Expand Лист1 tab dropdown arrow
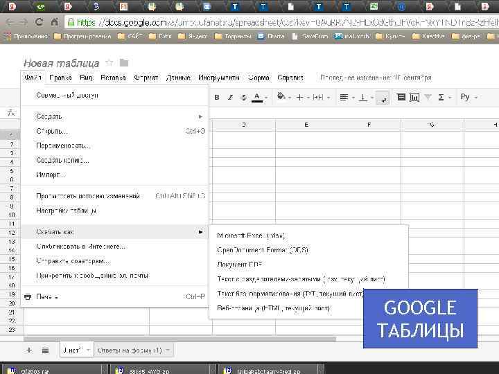Viewport: 499px width, 374px height. point(88,350)
